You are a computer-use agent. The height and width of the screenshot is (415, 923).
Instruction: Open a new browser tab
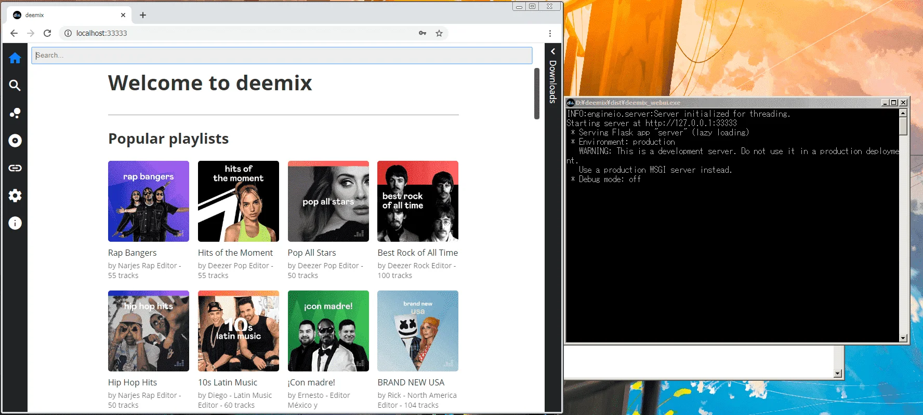point(143,15)
